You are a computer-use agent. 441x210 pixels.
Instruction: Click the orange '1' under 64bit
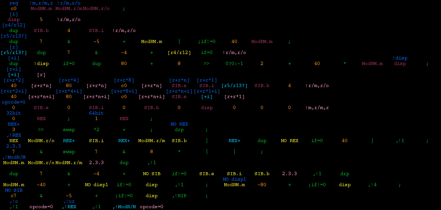click(x=96, y=119)
